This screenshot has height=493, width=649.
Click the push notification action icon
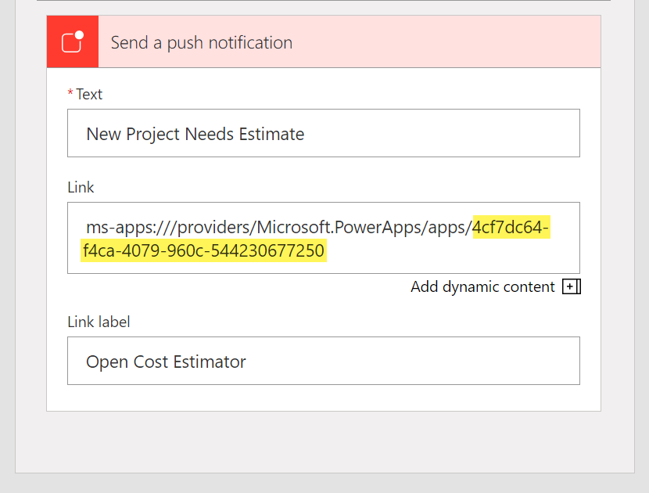point(73,41)
